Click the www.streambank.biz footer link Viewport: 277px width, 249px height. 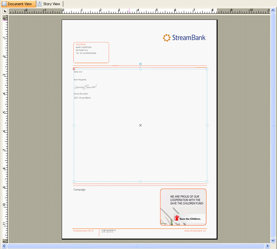[195, 231]
